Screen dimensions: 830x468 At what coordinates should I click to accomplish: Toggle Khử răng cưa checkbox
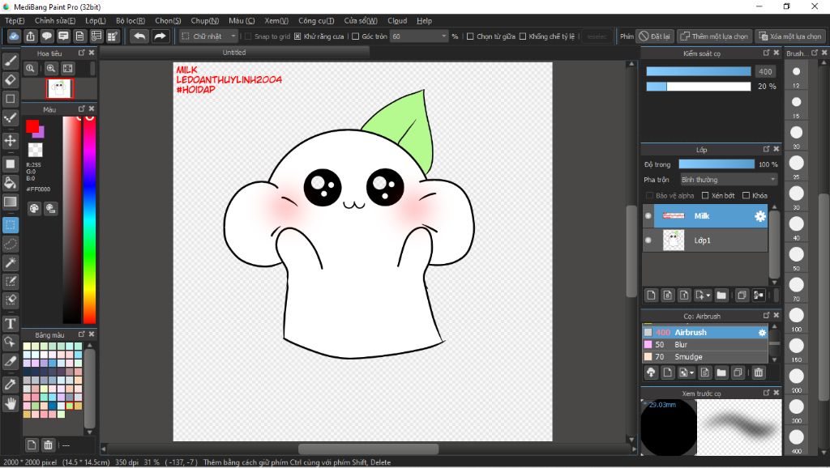[x=297, y=36]
